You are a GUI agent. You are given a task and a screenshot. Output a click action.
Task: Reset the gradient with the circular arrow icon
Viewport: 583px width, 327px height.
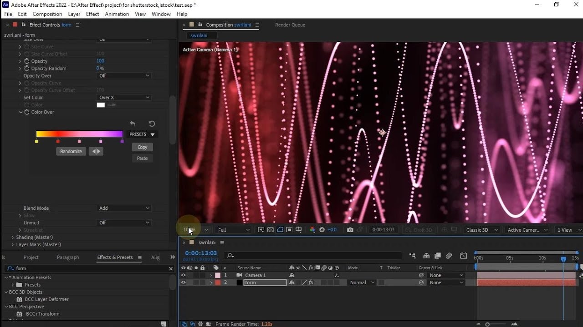coord(152,124)
